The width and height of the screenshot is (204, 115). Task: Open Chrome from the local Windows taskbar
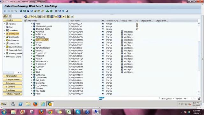point(50,112)
